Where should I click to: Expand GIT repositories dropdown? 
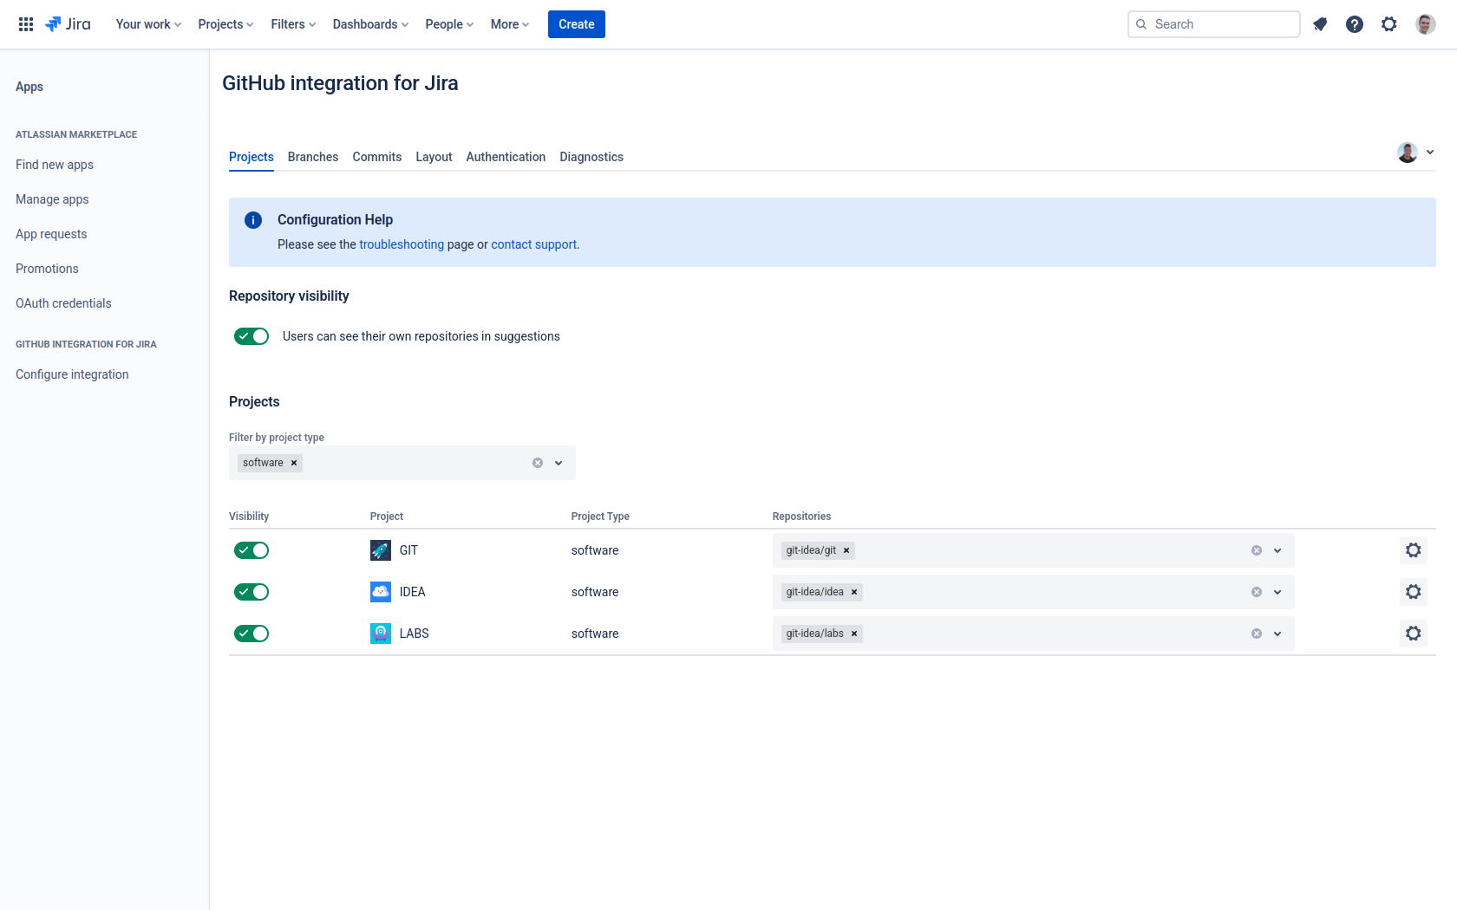tap(1277, 550)
